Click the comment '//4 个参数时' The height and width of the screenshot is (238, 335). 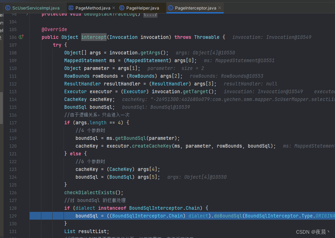(x=90, y=131)
